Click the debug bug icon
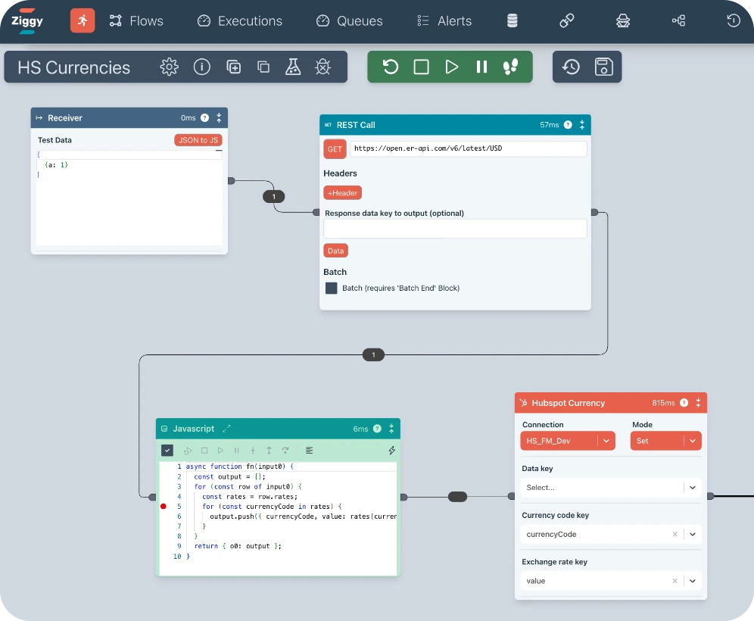Image resolution: width=754 pixels, height=621 pixels. (x=323, y=67)
